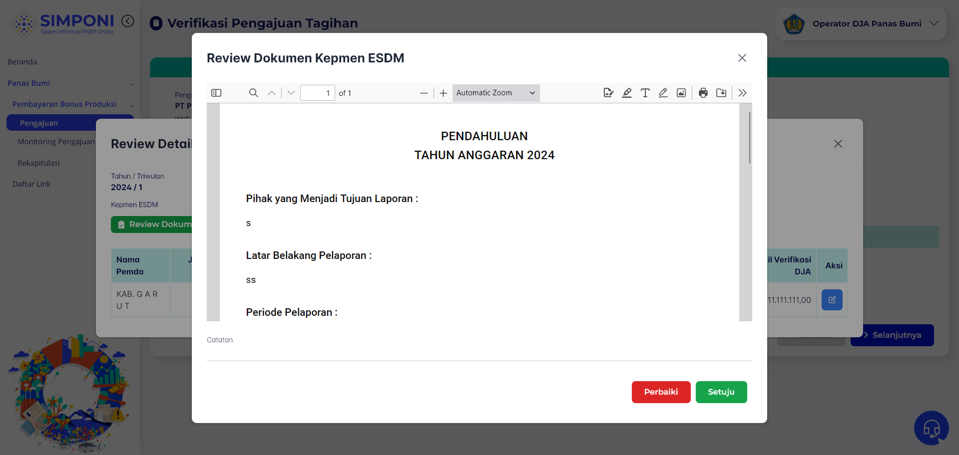Go to previous page arrow
The height and width of the screenshot is (455, 959).
(272, 93)
